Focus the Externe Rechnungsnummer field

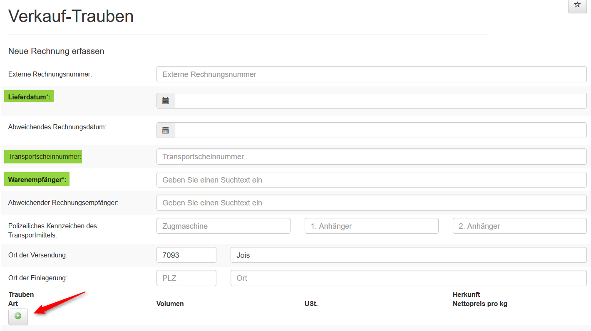coord(371,74)
